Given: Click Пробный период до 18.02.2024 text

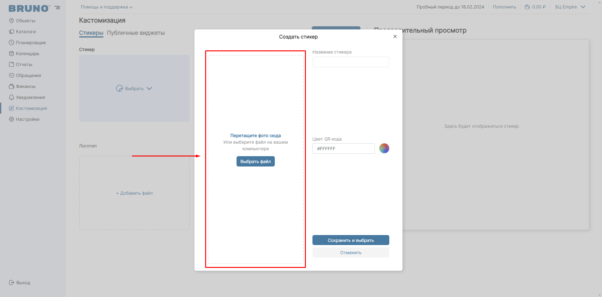Looking at the screenshot, I should (450, 7).
